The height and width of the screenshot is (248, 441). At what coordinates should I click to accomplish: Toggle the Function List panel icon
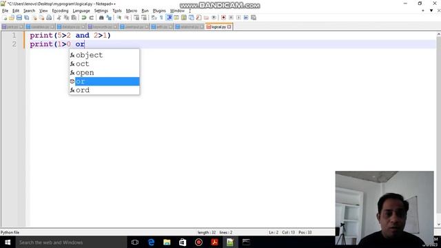199,18
